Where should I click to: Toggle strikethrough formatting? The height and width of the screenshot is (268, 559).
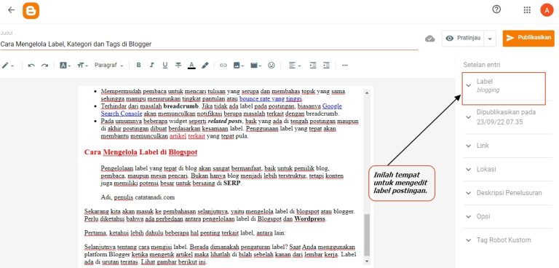(178, 66)
